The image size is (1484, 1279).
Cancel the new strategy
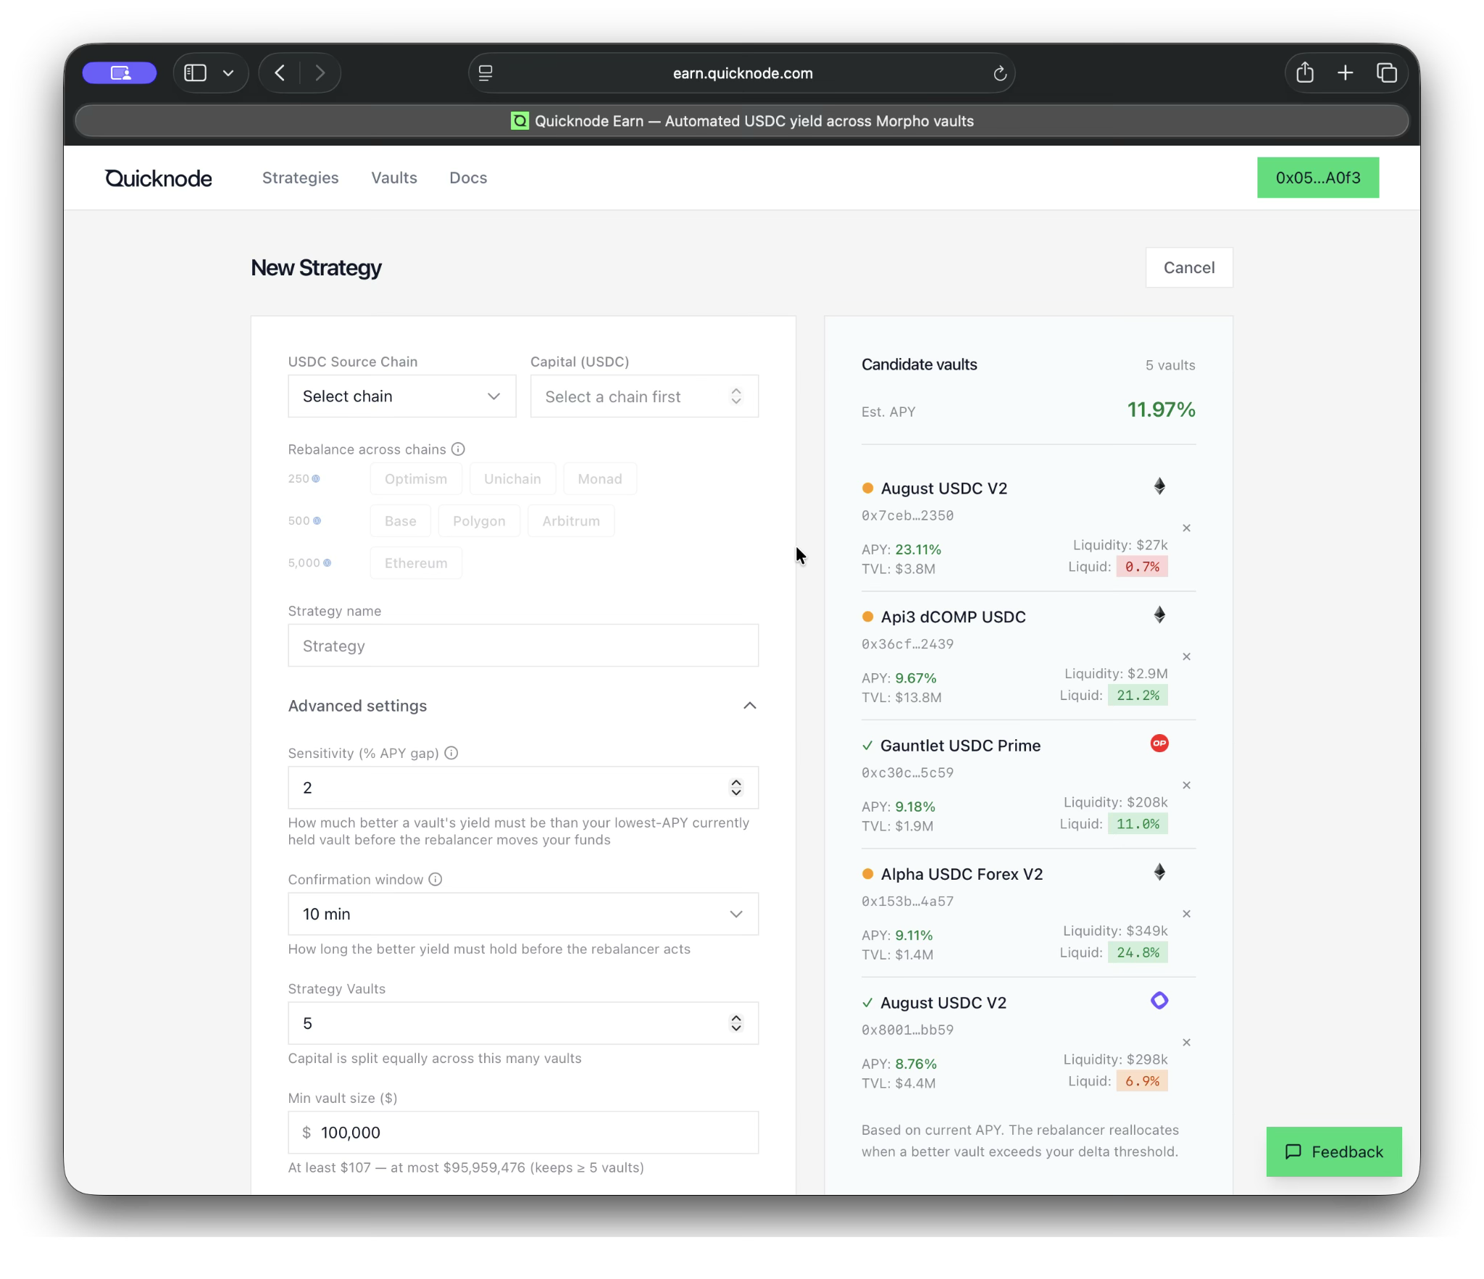click(x=1188, y=267)
